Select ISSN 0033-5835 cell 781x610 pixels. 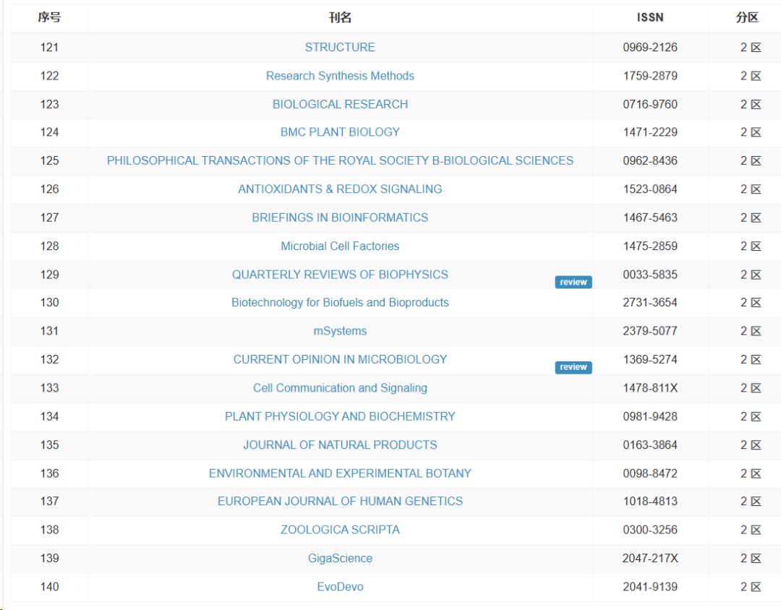pyautogui.click(x=650, y=275)
